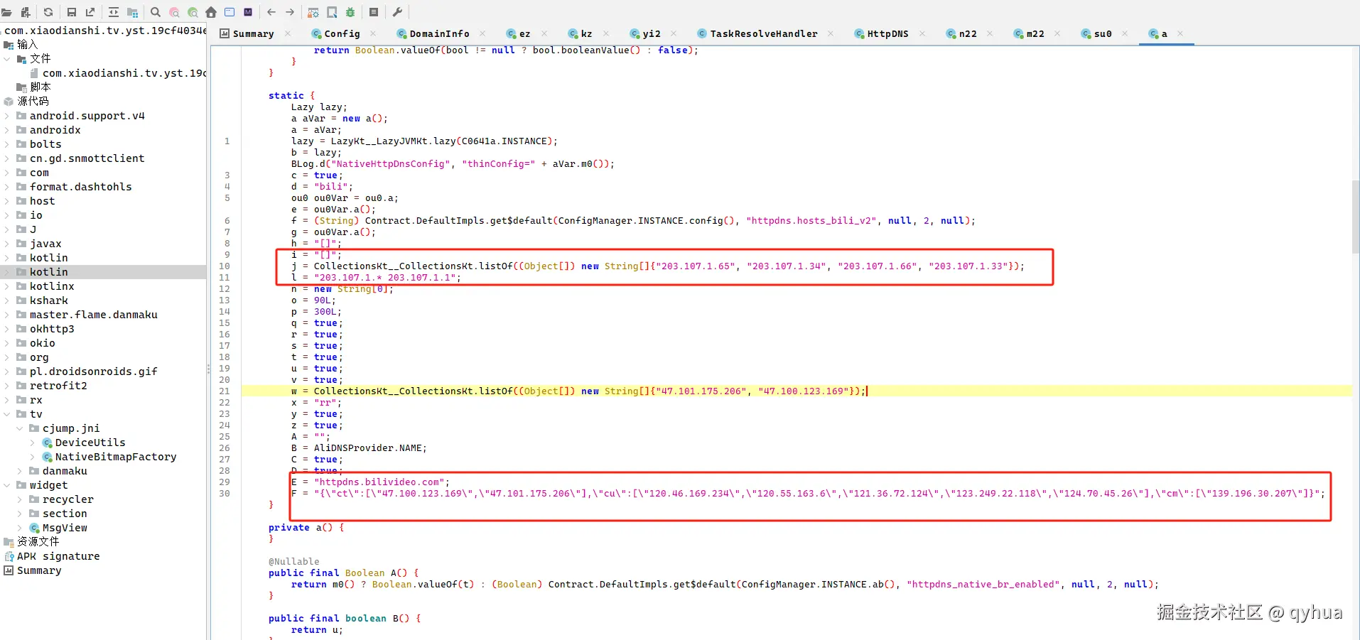The width and height of the screenshot is (1360, 640).
Task: Expand the okhttp3 package
Action: (x=7, y=329)
